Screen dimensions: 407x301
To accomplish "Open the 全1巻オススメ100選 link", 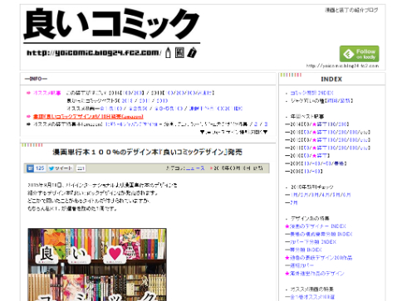I will point(312,297).
